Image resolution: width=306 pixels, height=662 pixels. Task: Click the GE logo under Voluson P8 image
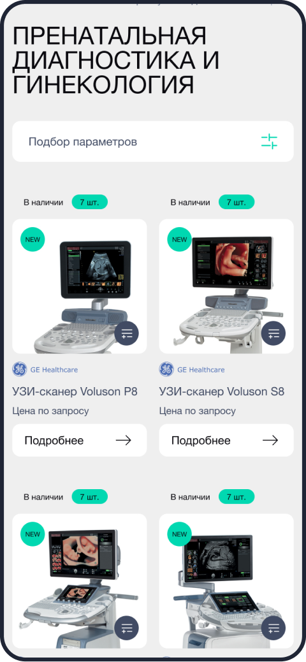(19, 369)
